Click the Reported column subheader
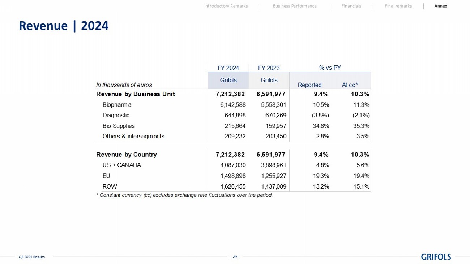This screenshot has height=264, width=470. (x=309, y=85)
